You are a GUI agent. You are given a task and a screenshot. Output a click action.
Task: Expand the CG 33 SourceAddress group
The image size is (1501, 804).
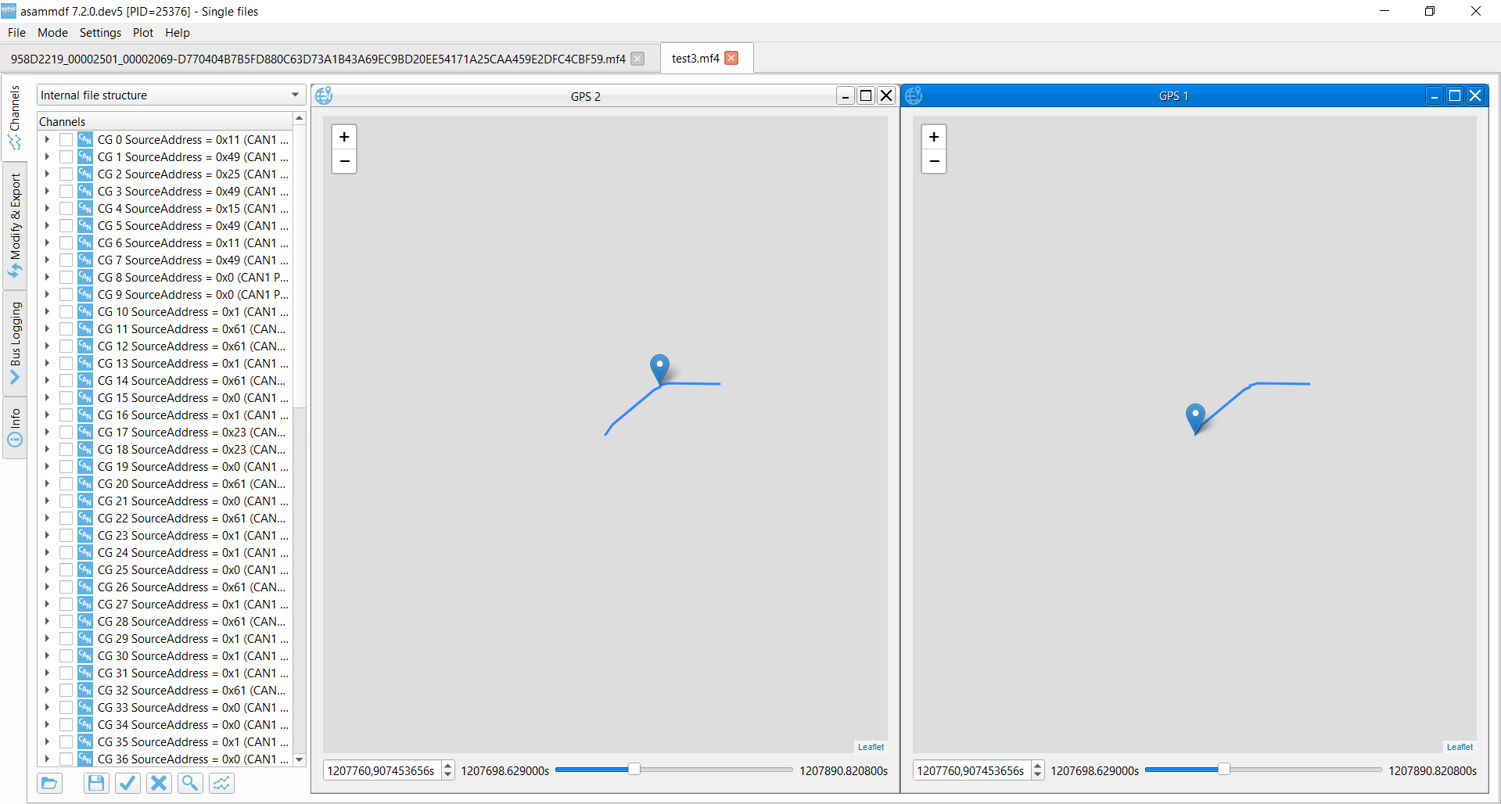[47, 707]
